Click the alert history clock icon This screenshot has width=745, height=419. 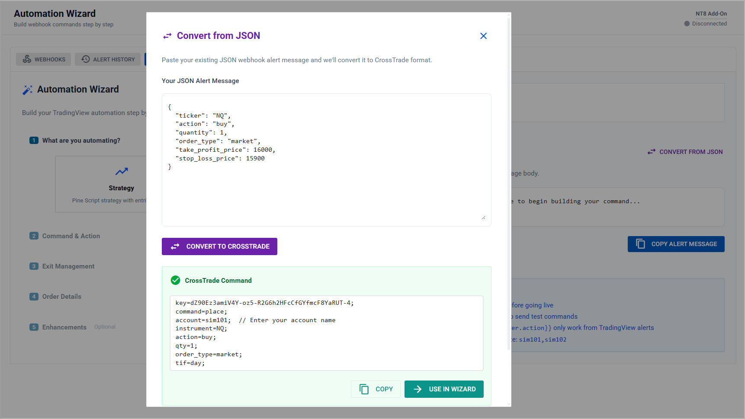coord(86,59)
